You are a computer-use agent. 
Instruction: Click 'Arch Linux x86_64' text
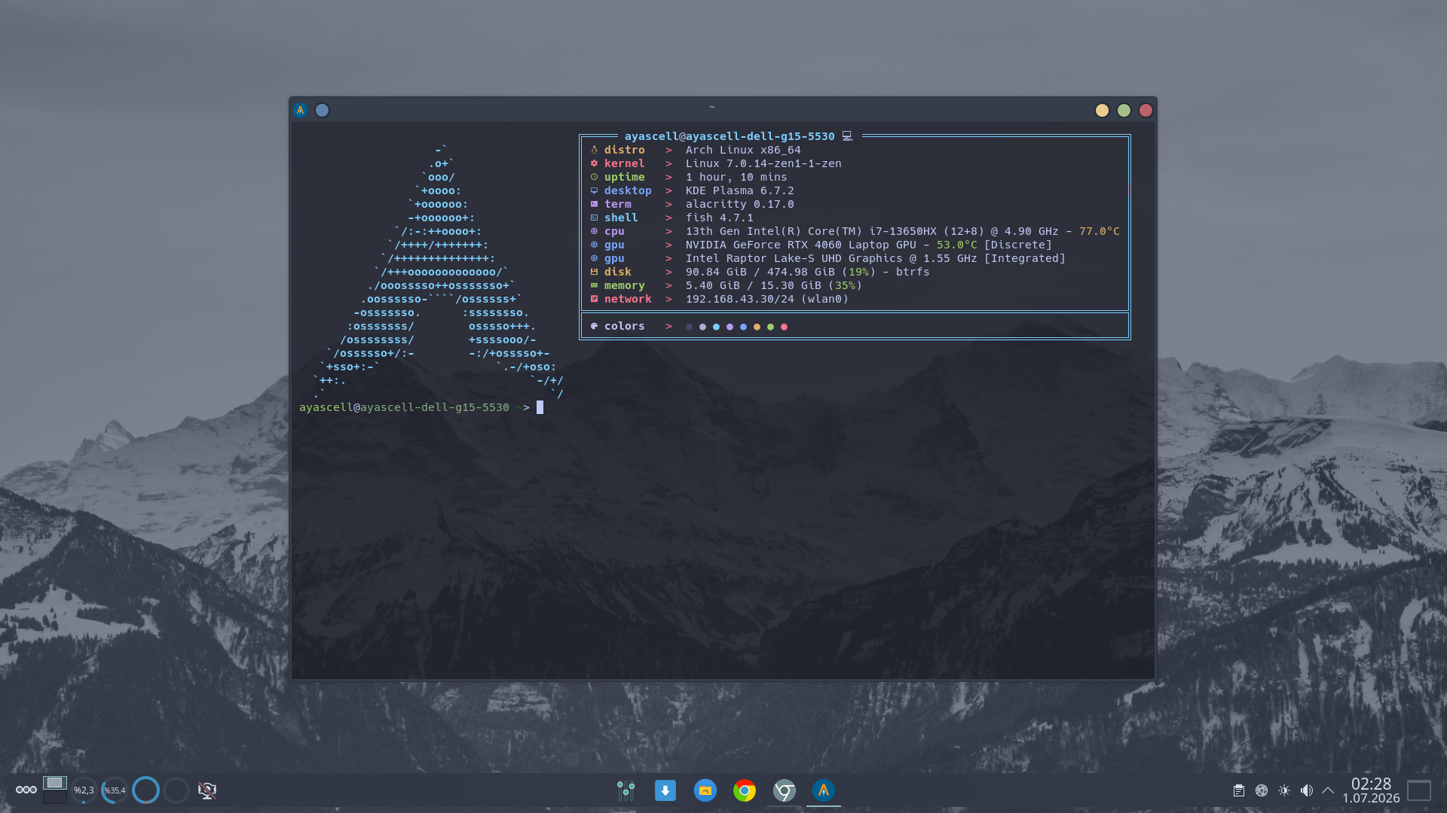(x=743, y=150)
